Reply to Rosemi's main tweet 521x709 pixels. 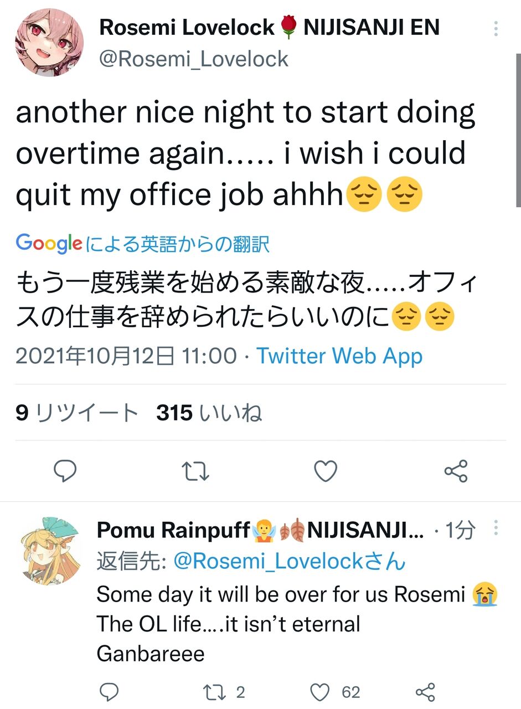(65, 471)
